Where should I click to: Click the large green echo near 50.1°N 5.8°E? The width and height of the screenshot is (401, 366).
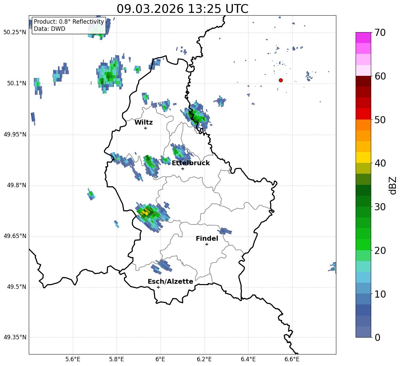point(110,74)
